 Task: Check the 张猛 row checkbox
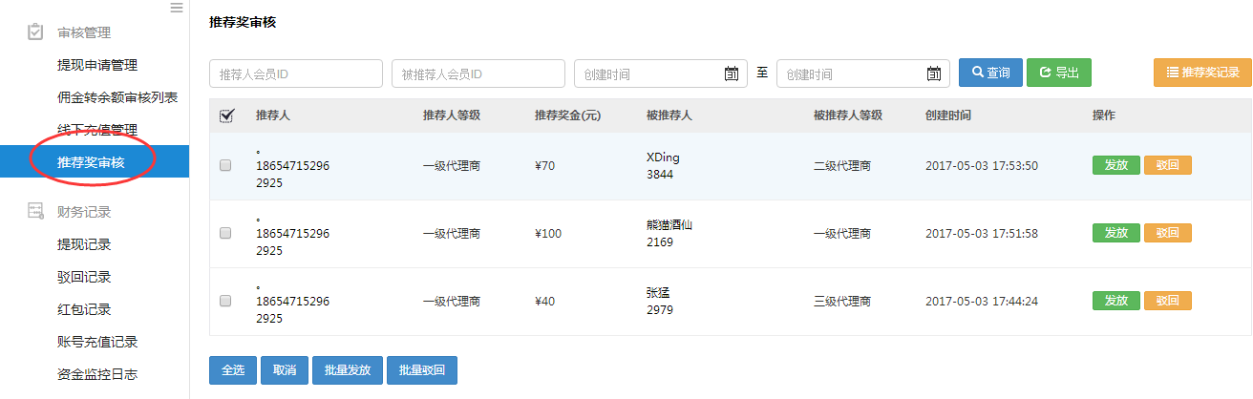[x=225, y=301]
